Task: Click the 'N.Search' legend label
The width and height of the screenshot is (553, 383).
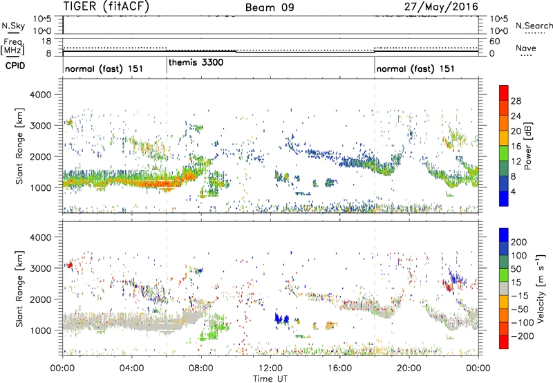Action: [x=534, y=26]
